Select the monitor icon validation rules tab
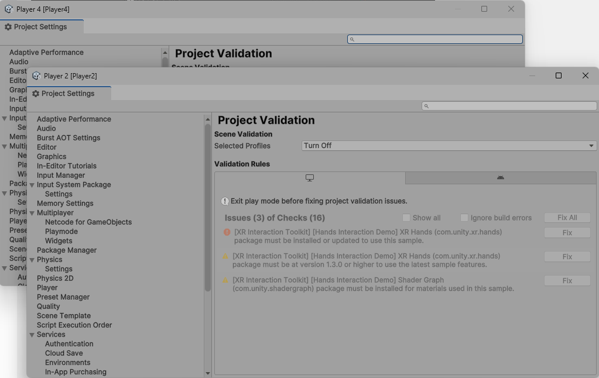This screenshot has height=378, width=599. (x=309, y=177)
